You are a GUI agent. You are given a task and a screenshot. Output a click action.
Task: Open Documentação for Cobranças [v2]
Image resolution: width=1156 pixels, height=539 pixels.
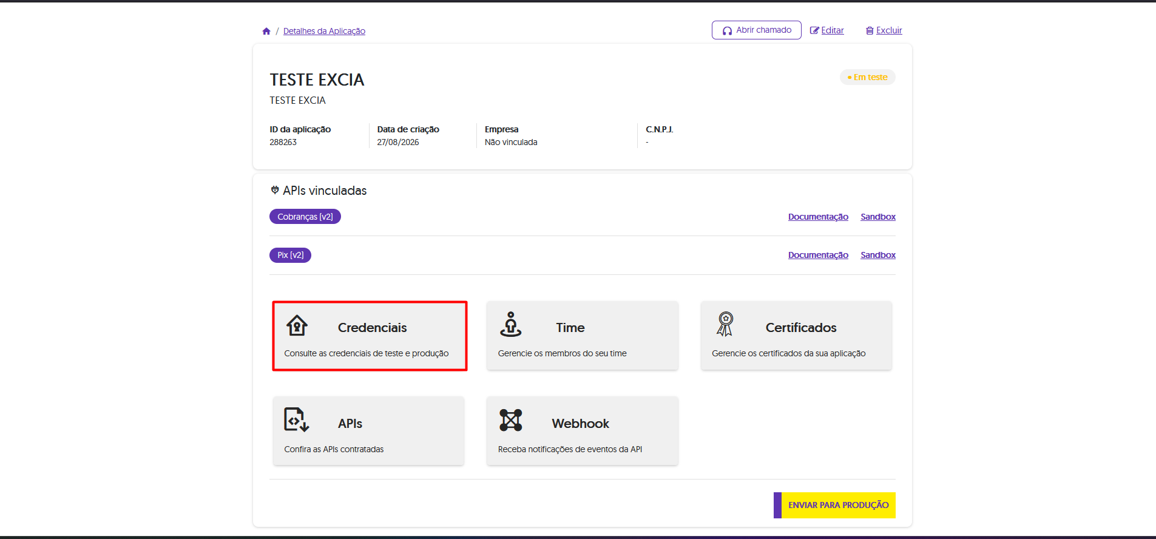pyautogui.click(x=818, y=217)
